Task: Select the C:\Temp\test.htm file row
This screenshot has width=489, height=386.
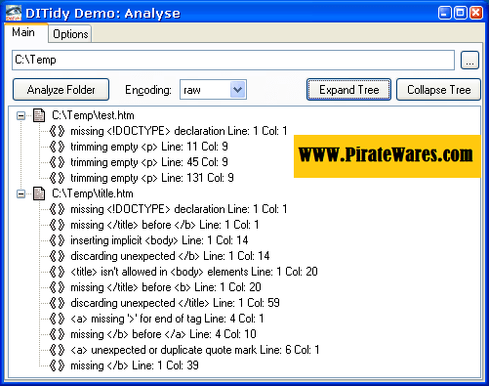Action: (x=93, y=115)
